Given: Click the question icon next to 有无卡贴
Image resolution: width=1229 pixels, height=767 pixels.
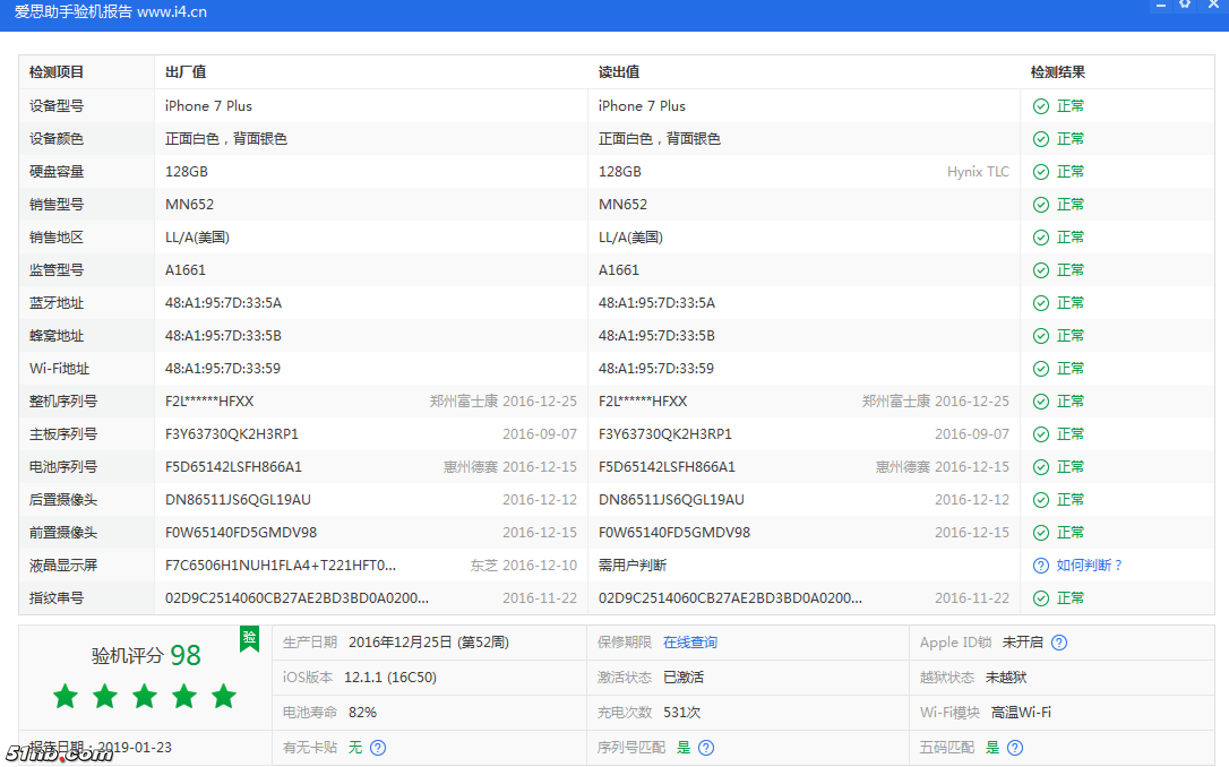Looking at the screenshot, I should pos(377,748).
